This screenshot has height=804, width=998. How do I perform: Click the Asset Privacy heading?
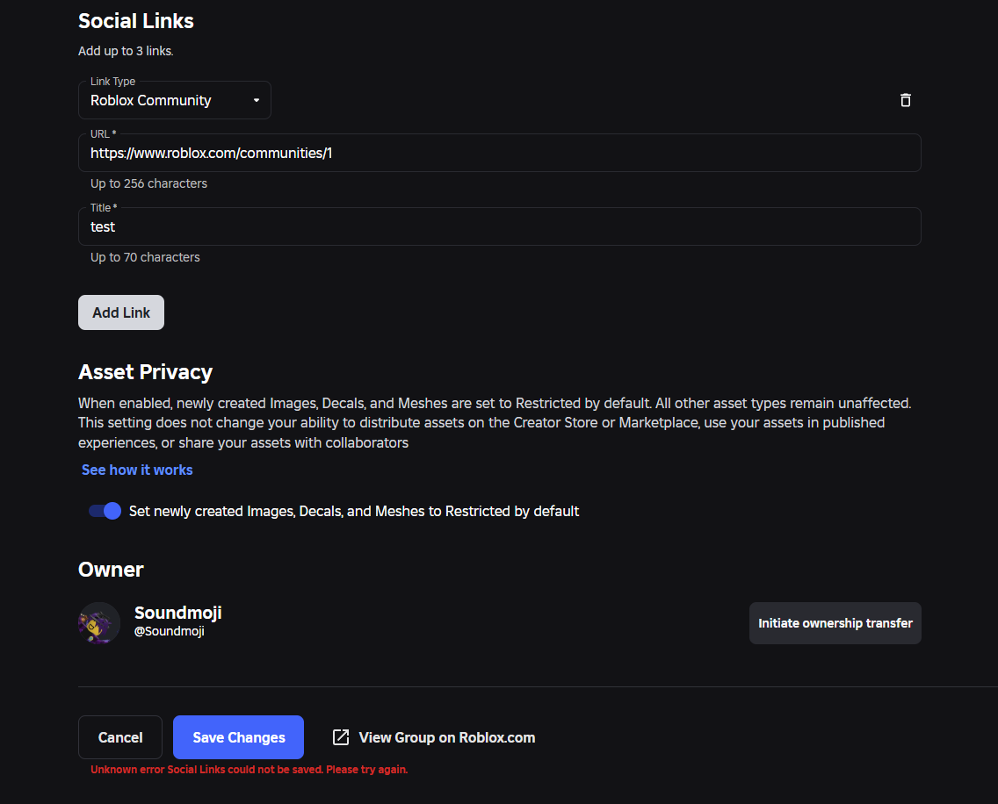[145, 372]
